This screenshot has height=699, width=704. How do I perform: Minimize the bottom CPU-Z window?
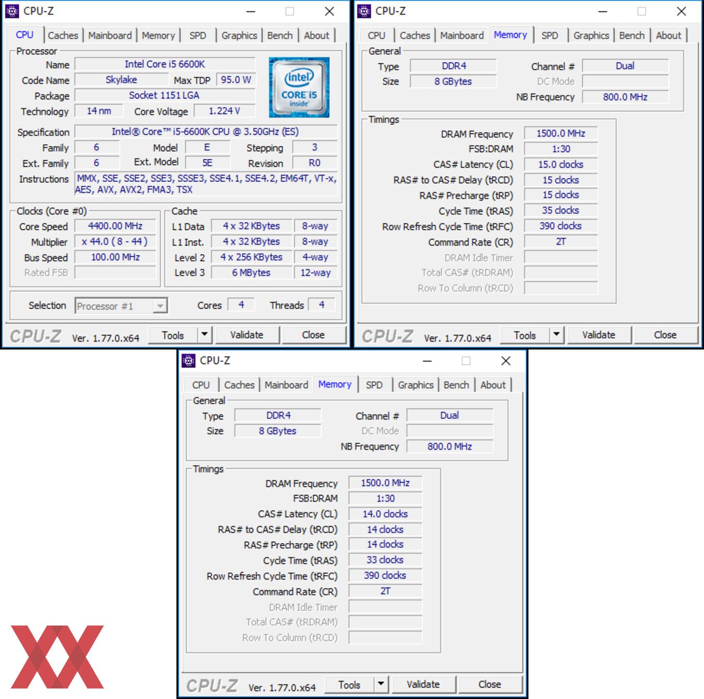point(428,361)
